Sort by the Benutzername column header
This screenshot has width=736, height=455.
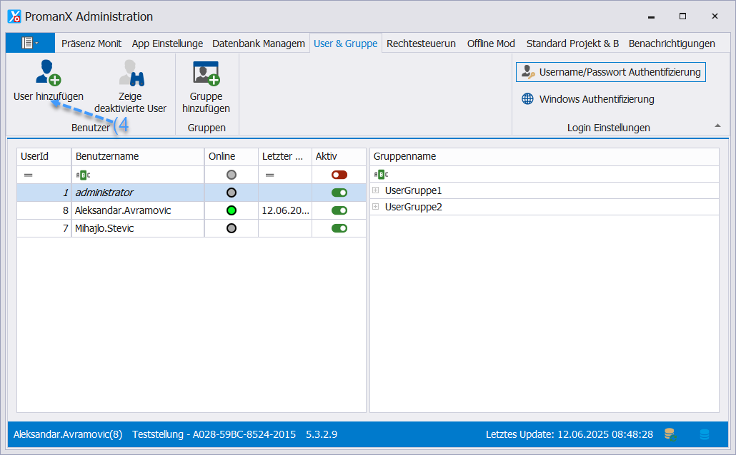point(137,156)
